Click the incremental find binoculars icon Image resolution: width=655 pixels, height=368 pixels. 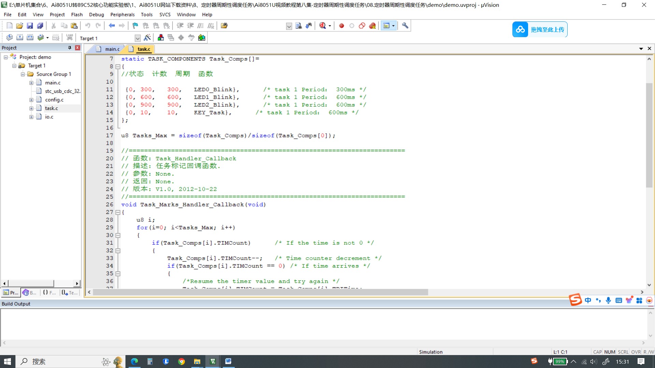pos(309,26)
